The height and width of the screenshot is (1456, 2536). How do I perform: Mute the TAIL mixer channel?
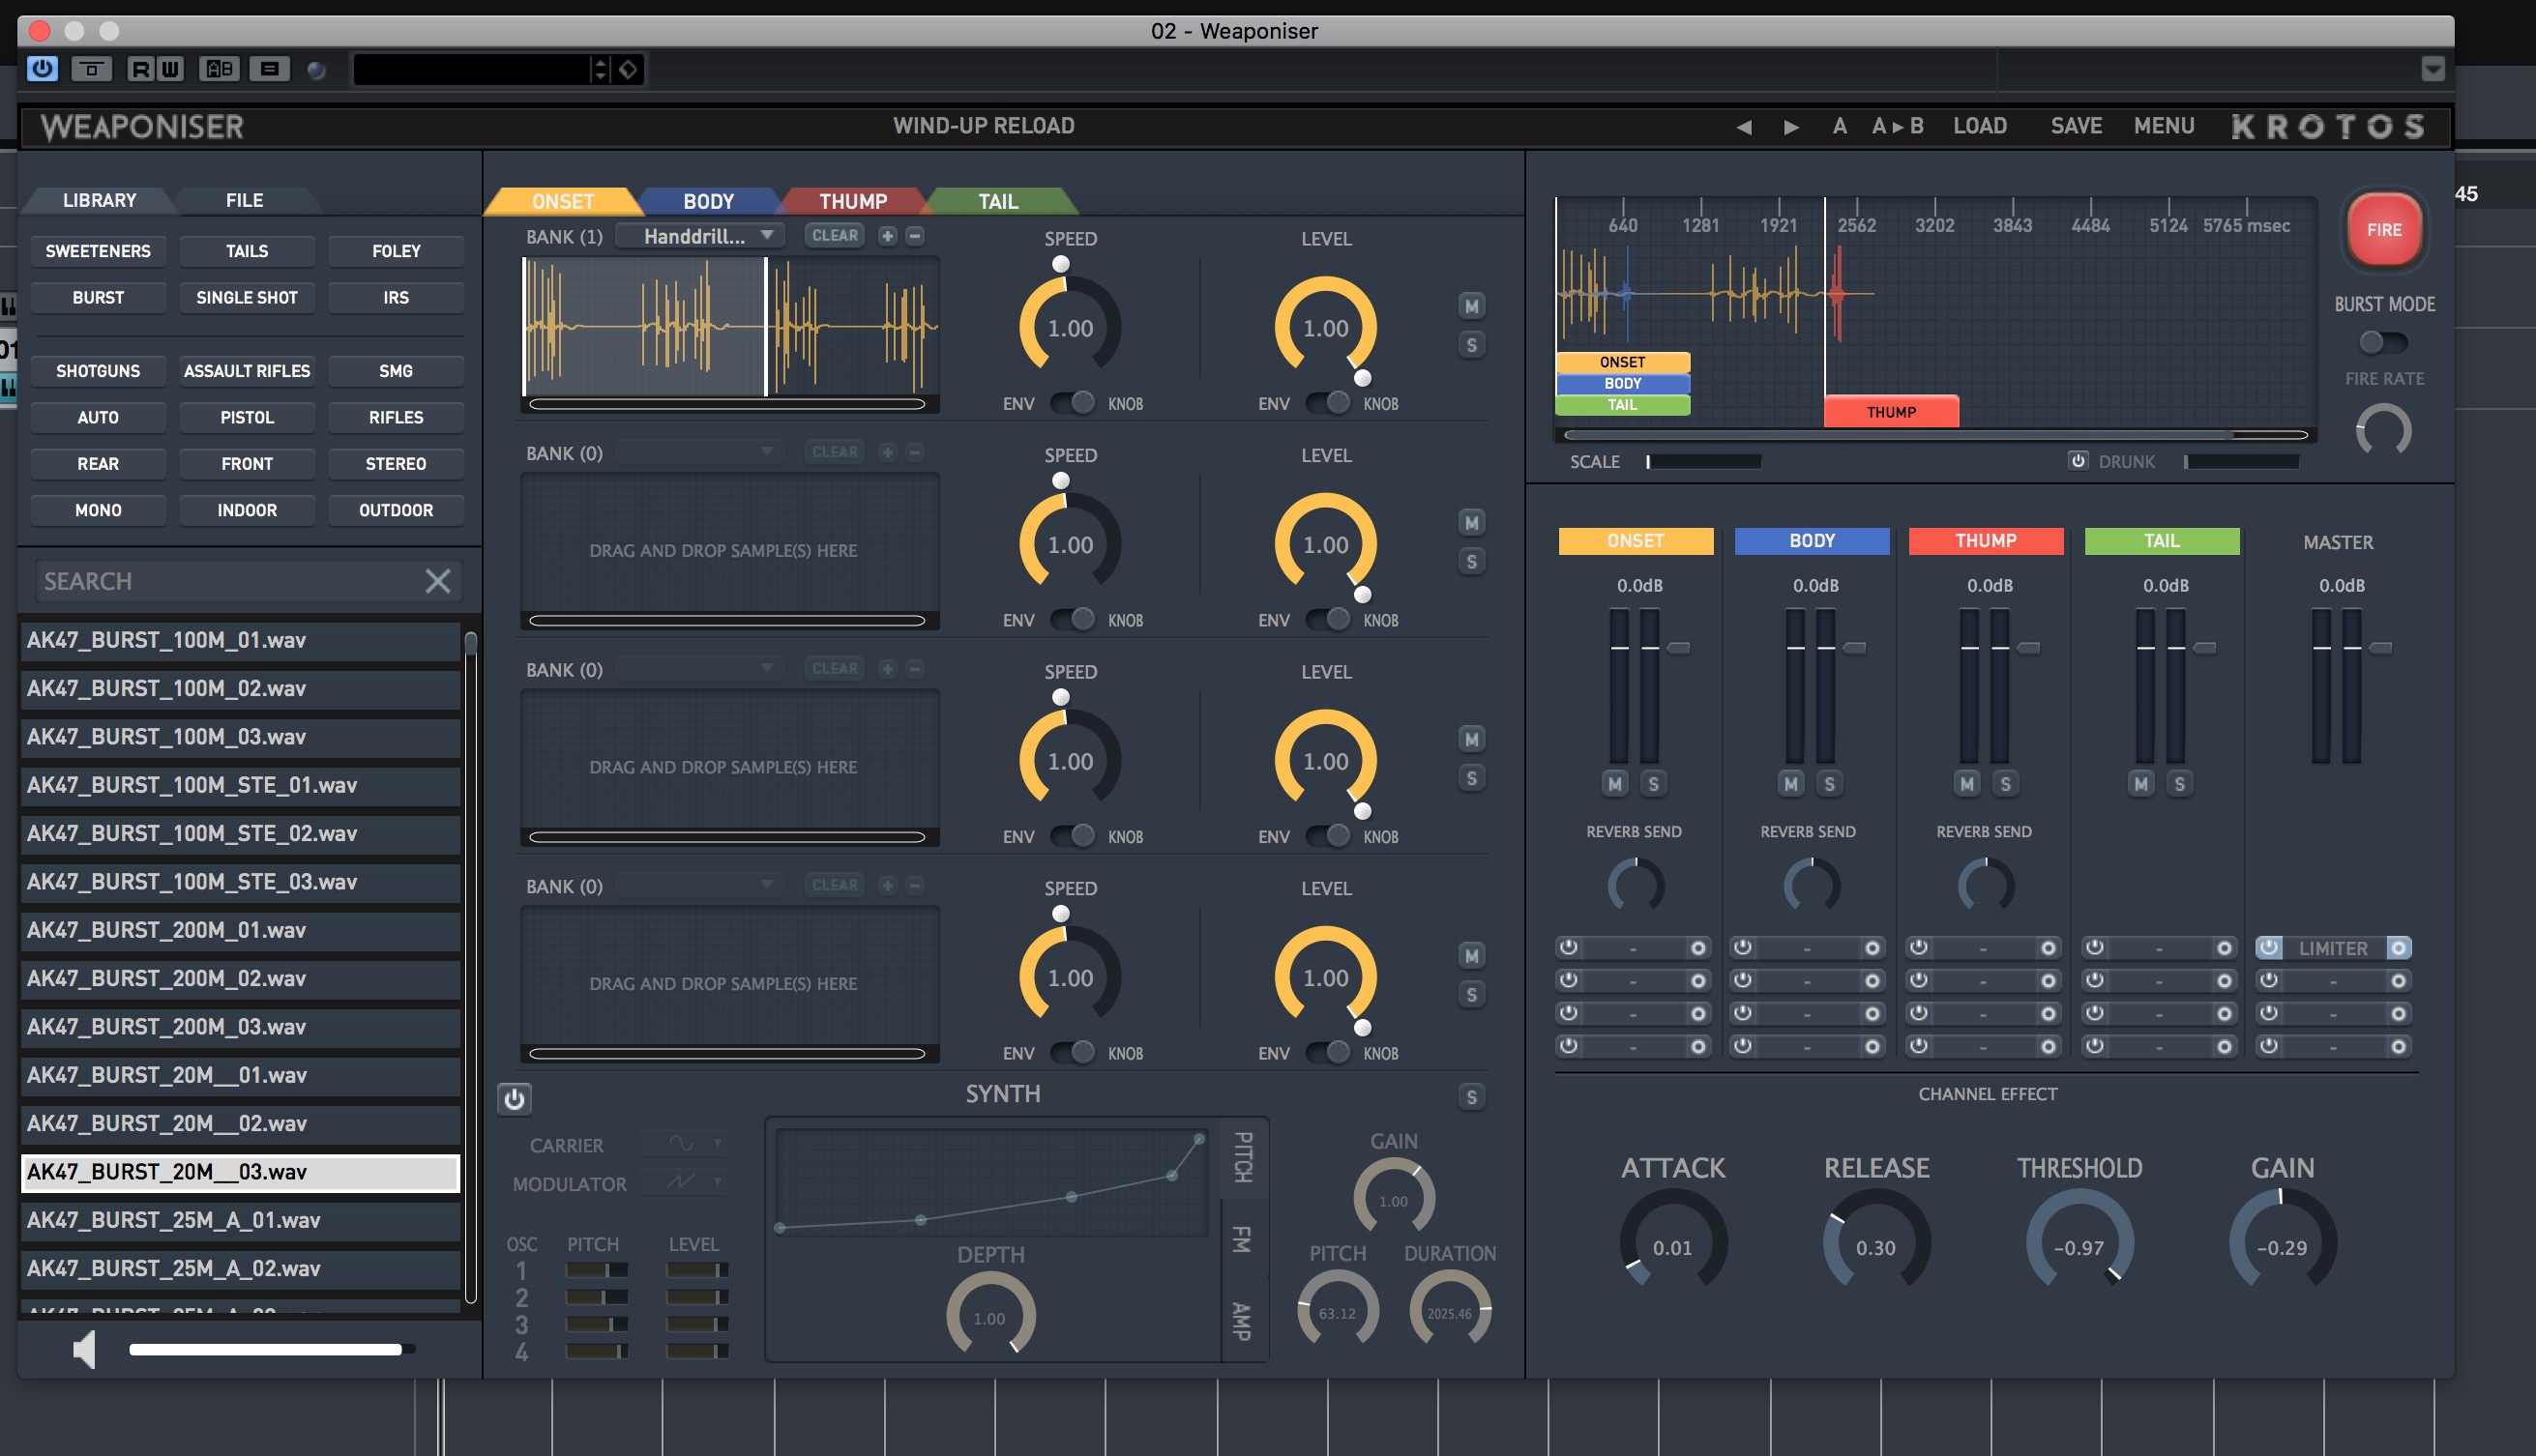[2140, 784]
